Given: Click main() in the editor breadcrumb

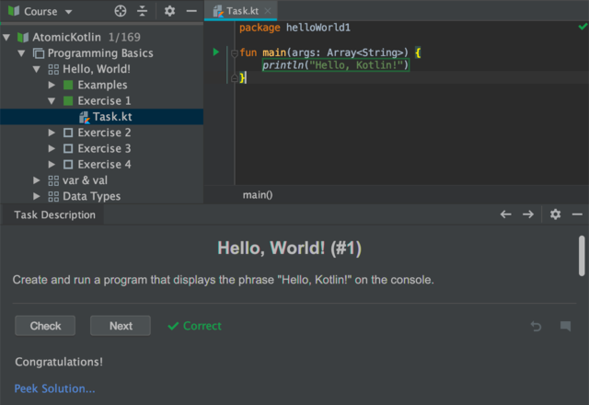Looking at the screenshot, I should point(258,195).
